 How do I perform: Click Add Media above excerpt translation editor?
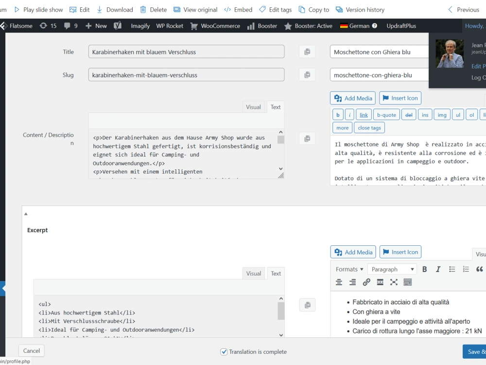[353, 252]
